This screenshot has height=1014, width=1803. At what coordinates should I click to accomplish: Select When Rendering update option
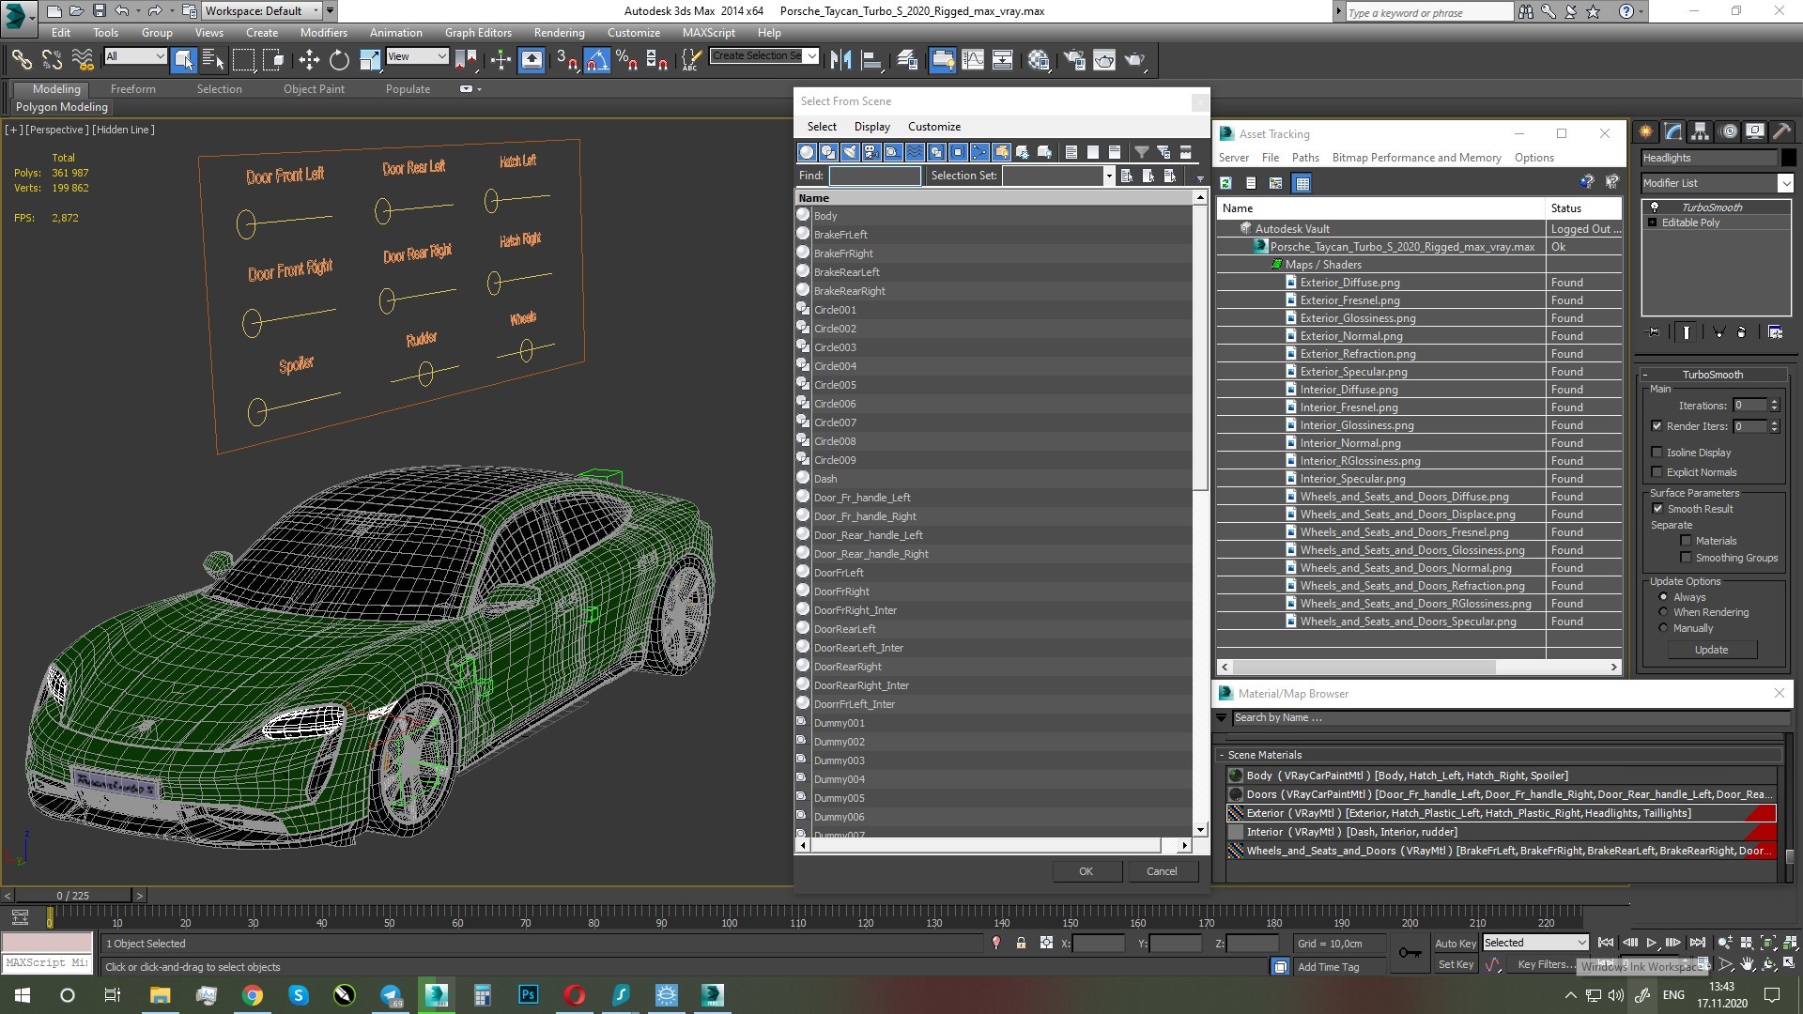[1663, 612]
